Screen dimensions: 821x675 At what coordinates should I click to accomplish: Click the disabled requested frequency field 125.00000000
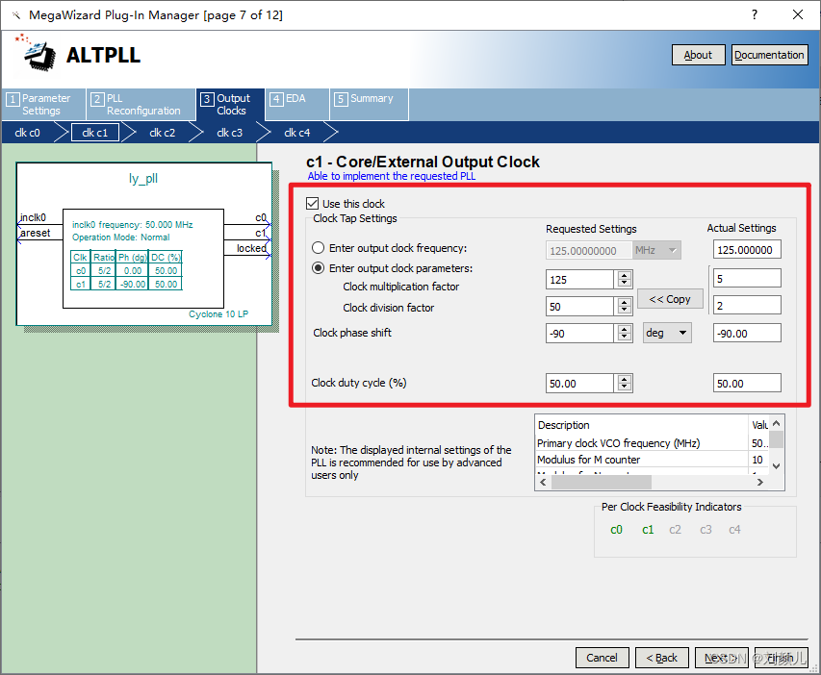point(588,251)
